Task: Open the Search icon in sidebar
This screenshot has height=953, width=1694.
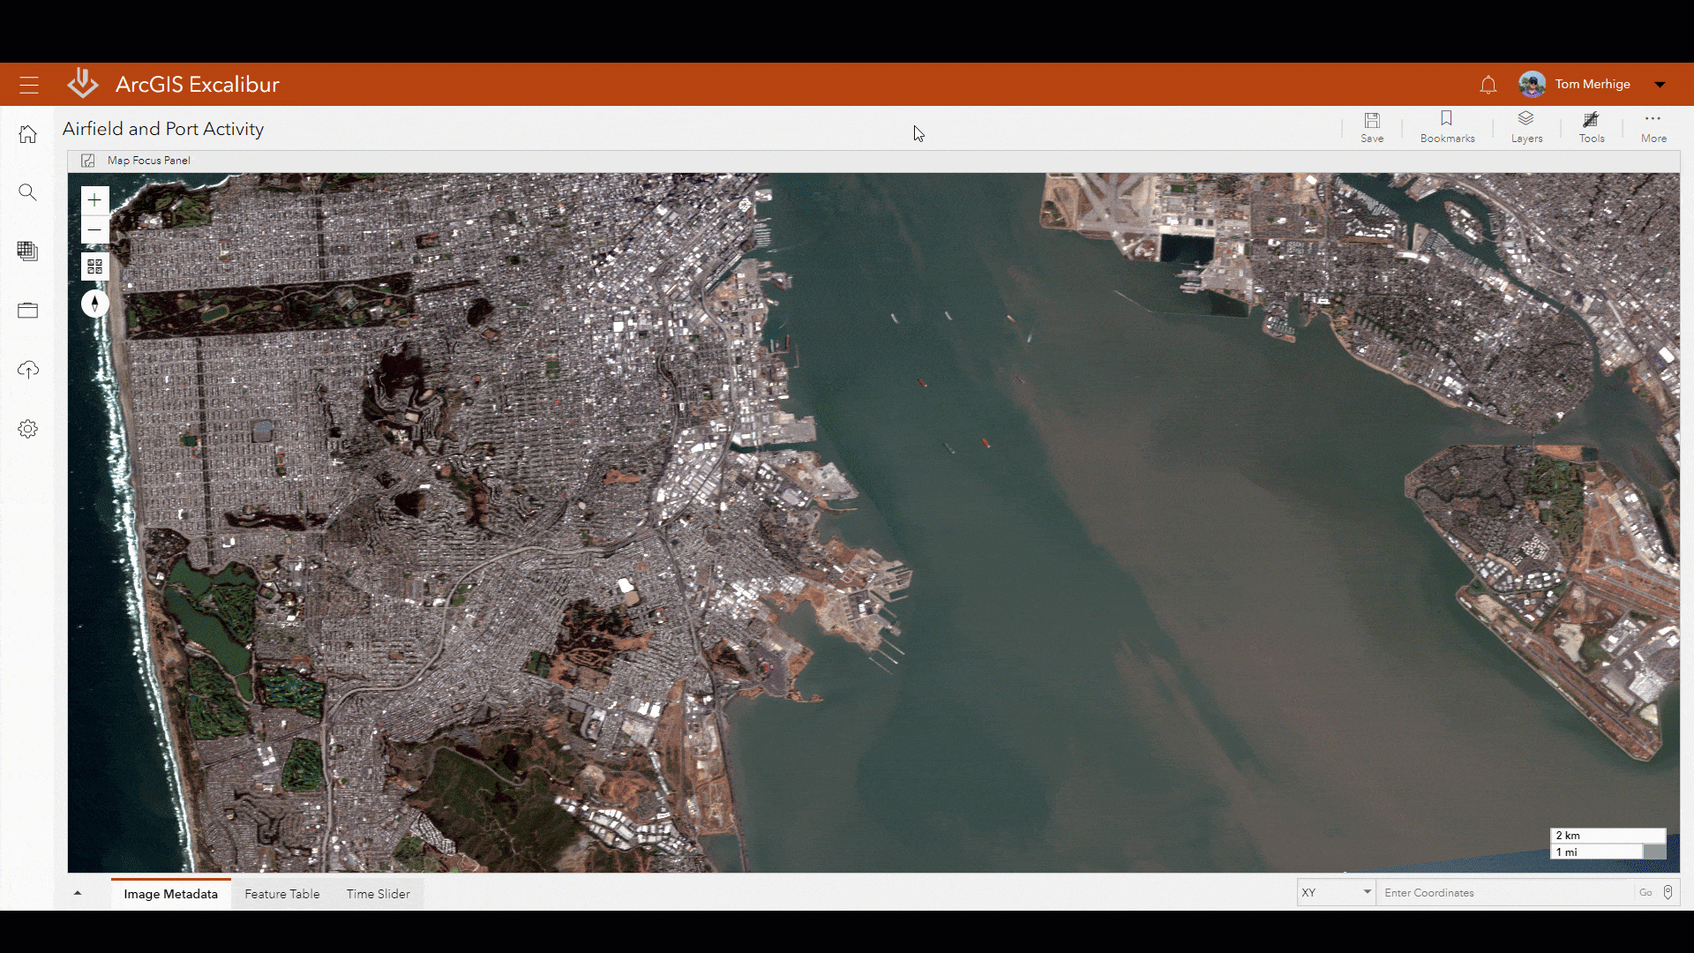Action: [28, 192]
